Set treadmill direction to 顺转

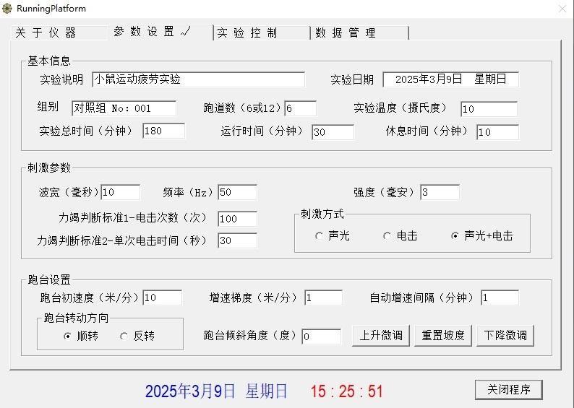click(69, 336)
